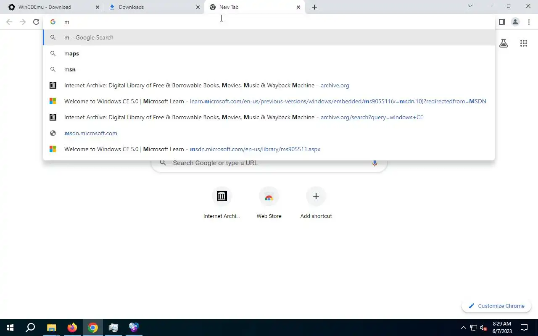Open Internet Archive suggestion for archive.org

[x=269, y=85]
